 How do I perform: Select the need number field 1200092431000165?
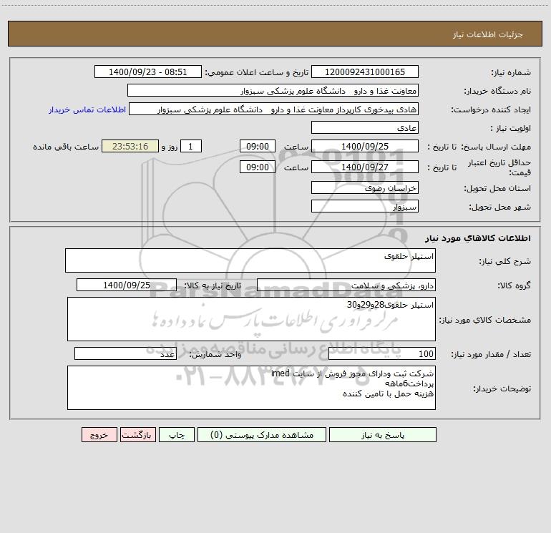[365, 72]
